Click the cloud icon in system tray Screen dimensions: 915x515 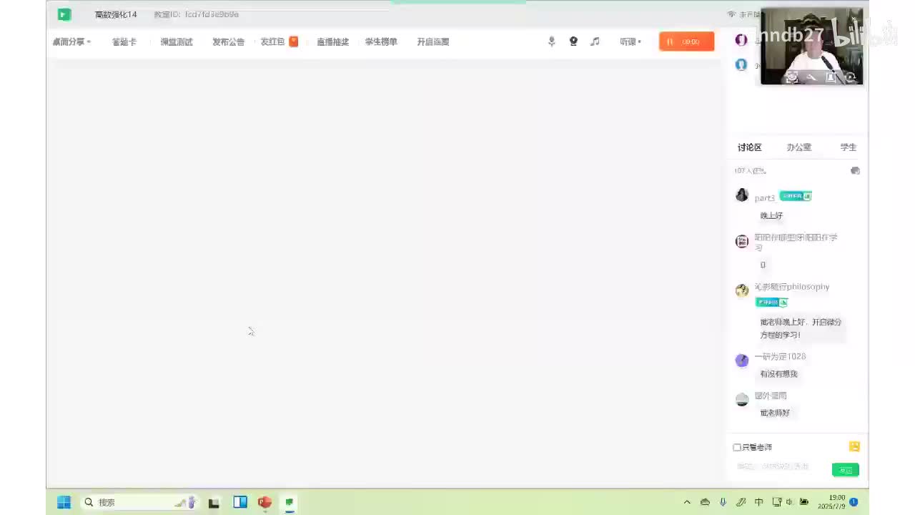pyautogui.click(x=705, y=502)
